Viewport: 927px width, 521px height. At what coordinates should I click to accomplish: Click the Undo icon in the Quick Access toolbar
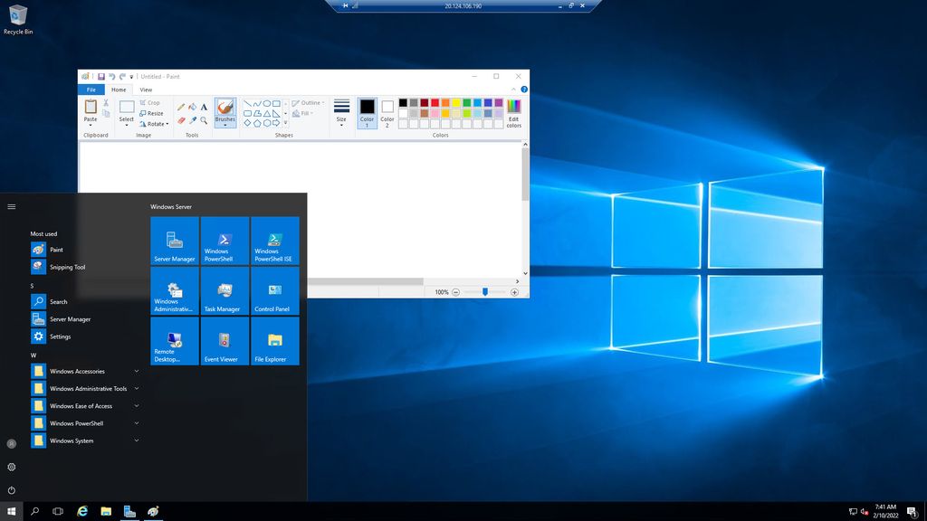coord(113,77)
